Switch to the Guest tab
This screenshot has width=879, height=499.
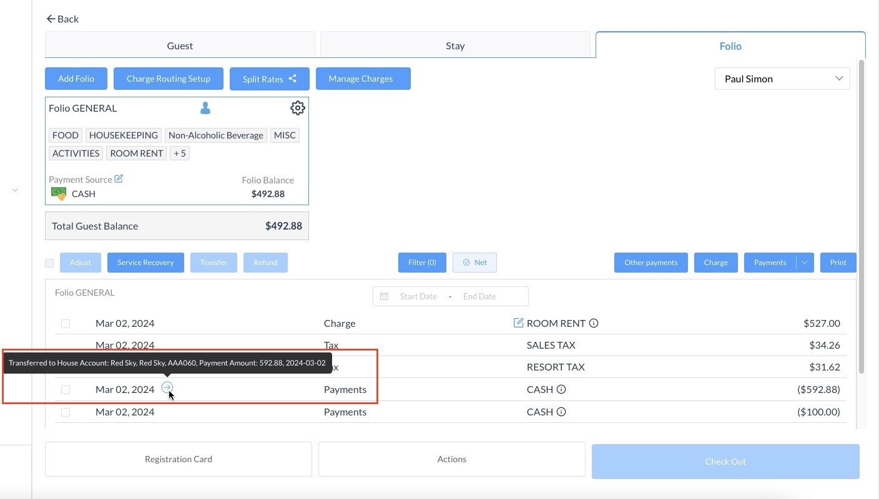[x=180, y=46]
